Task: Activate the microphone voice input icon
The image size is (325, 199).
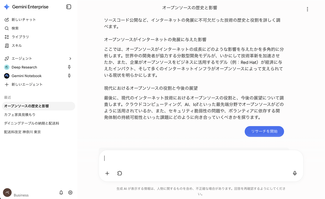Action: pos(295,173)
